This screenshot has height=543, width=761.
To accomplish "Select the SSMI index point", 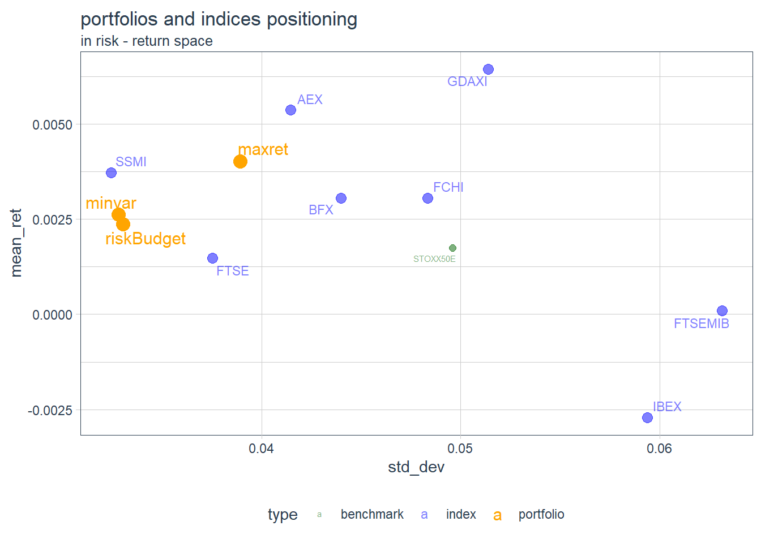I will (x=111, y=173).
